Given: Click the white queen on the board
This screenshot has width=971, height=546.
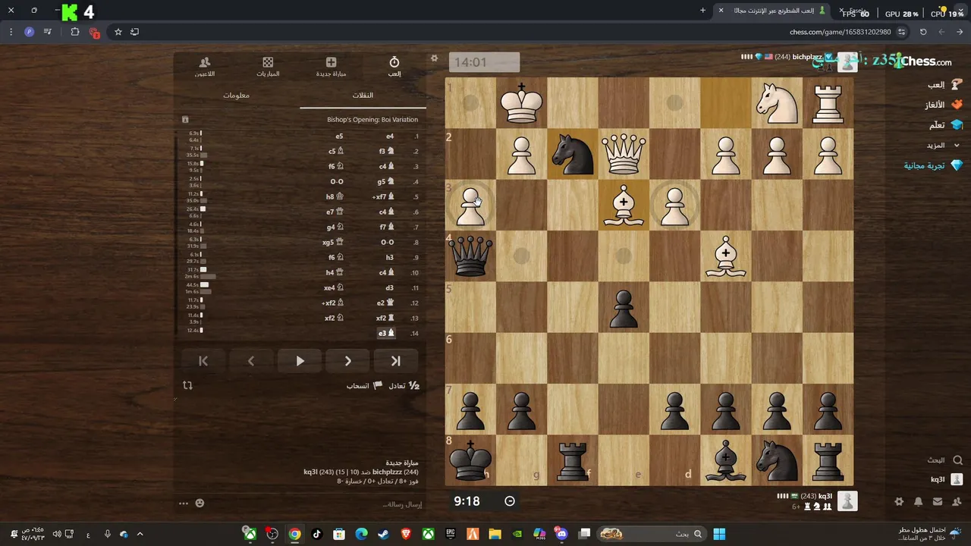Looking at the screenshot, I should (x=624, y=154).
